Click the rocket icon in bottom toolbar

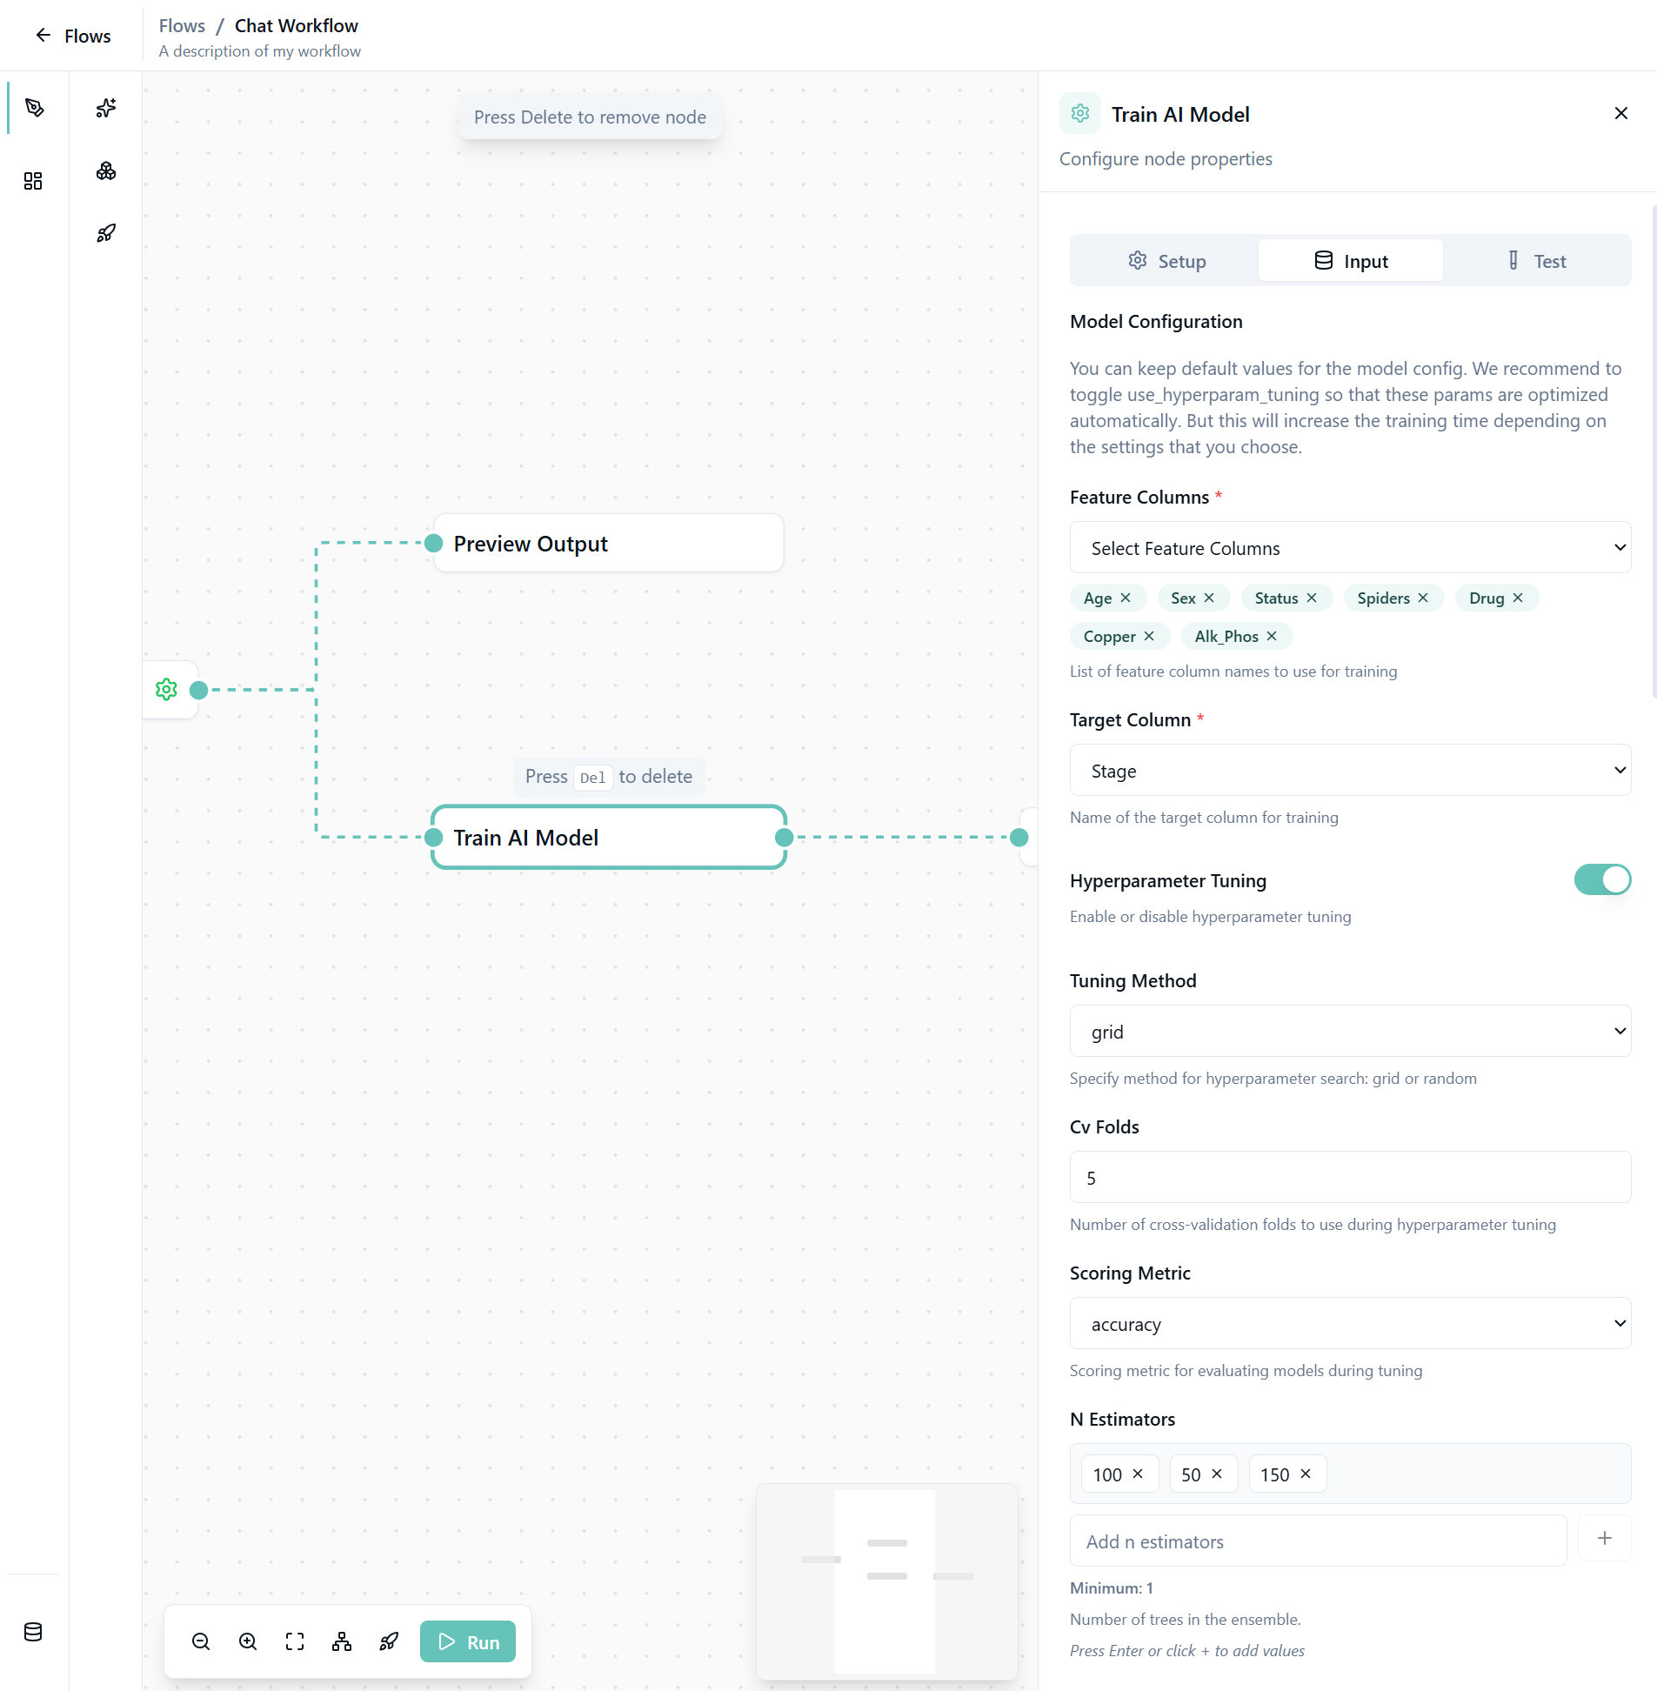pyautogui.click(x=389, y=1641)
